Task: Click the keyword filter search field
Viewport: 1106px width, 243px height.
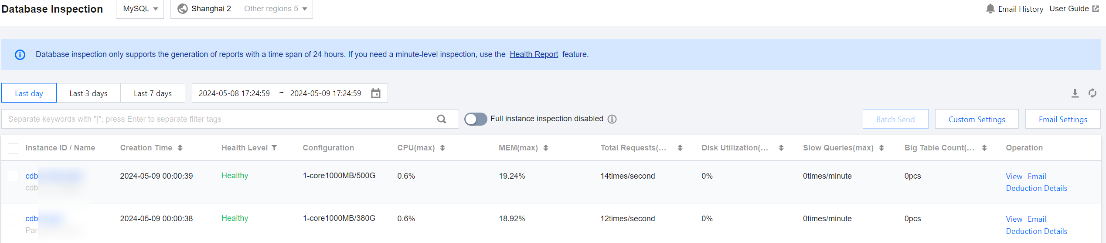Action: click(x=218, y=119)
